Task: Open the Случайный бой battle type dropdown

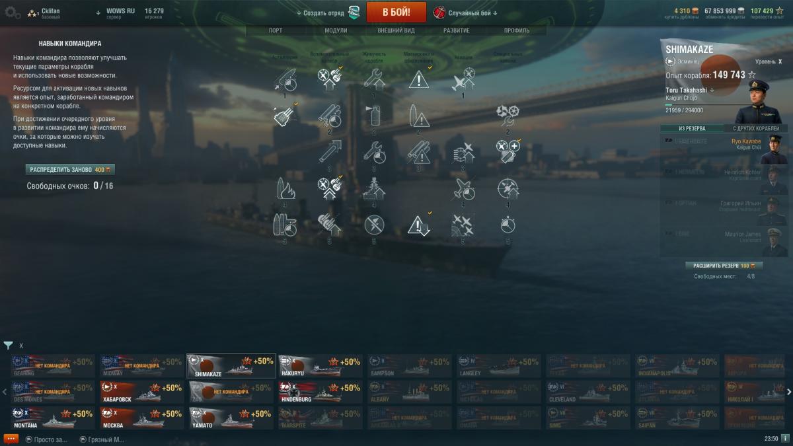Action: pyautogui.click(x=466, y=13)
